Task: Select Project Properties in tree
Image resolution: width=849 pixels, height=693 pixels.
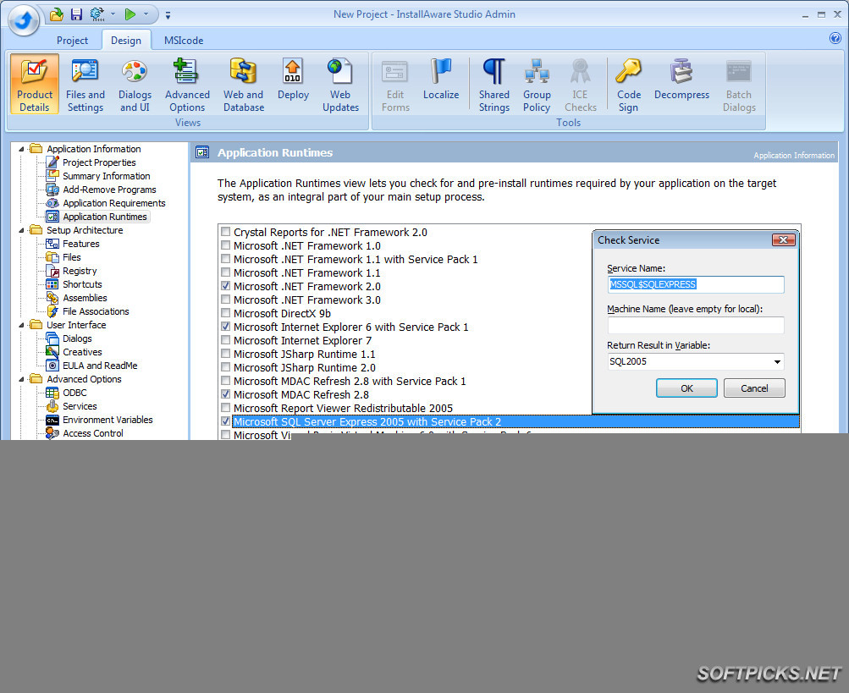Action: click(99, 162)
